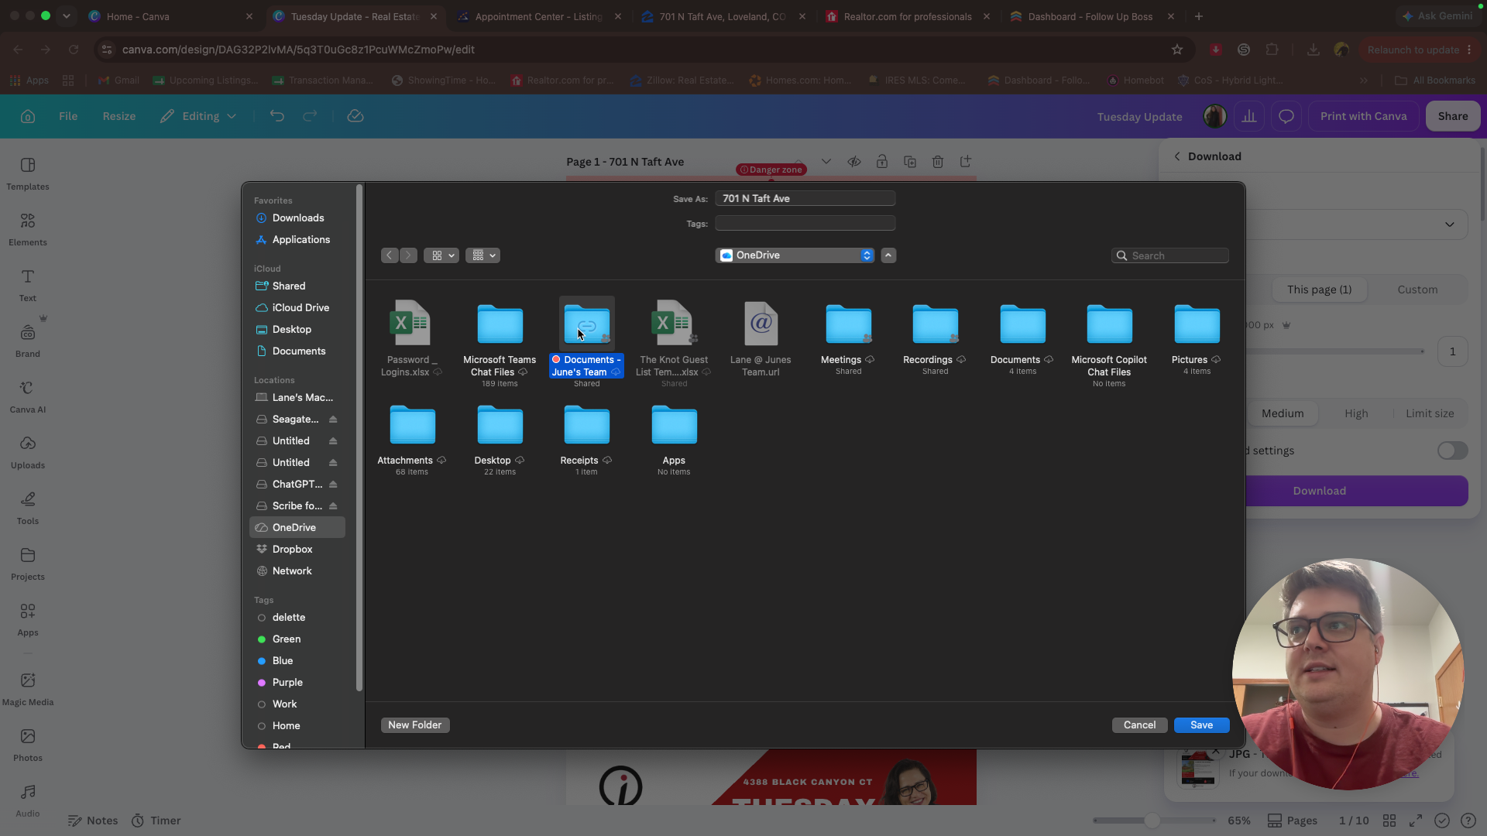Select the Medium quality option
The image size is (1487, 836).
tap(1283, 413)
